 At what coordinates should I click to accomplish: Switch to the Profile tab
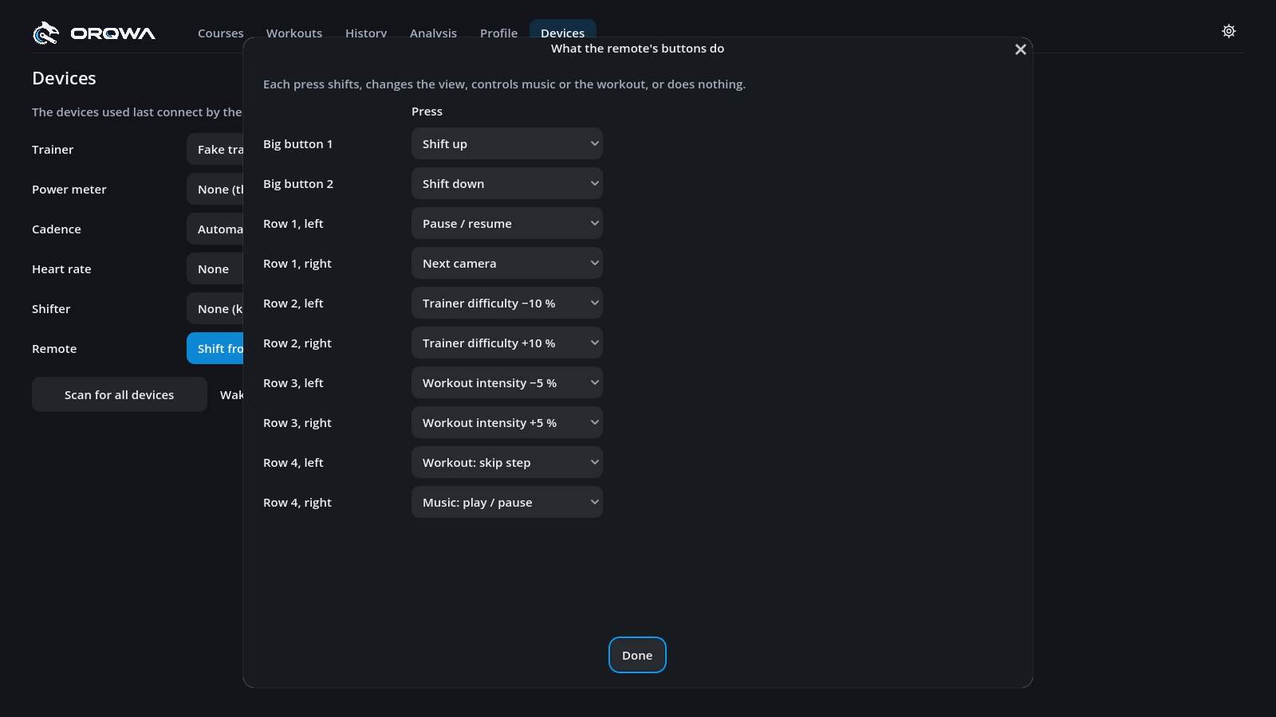pyautogui.click(x=498, y=33)
